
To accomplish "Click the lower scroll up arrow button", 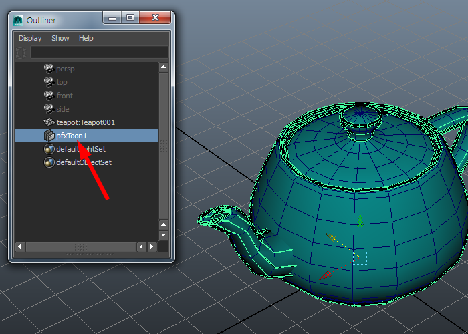I will (x=164, y=224).
